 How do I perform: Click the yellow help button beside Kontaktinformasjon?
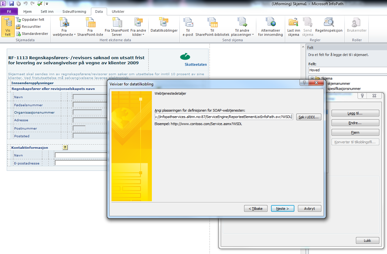coord(65,147)
